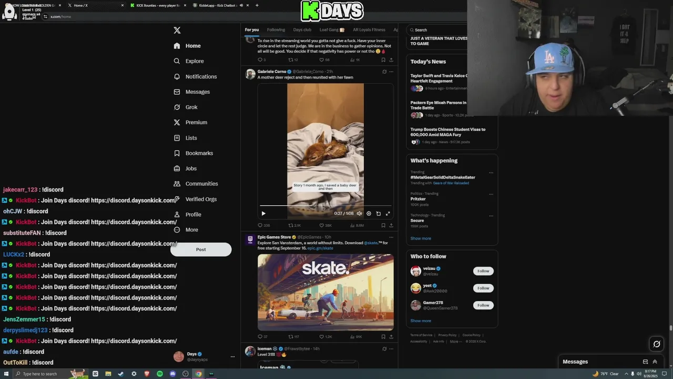Like Gabriele Corno's post (38K)
The height and width of the screenshot is (379, 673).
click(x=325, y=225)
